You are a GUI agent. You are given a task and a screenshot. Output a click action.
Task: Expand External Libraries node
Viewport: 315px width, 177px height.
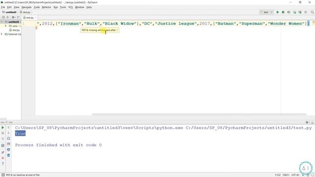[2, 34]
